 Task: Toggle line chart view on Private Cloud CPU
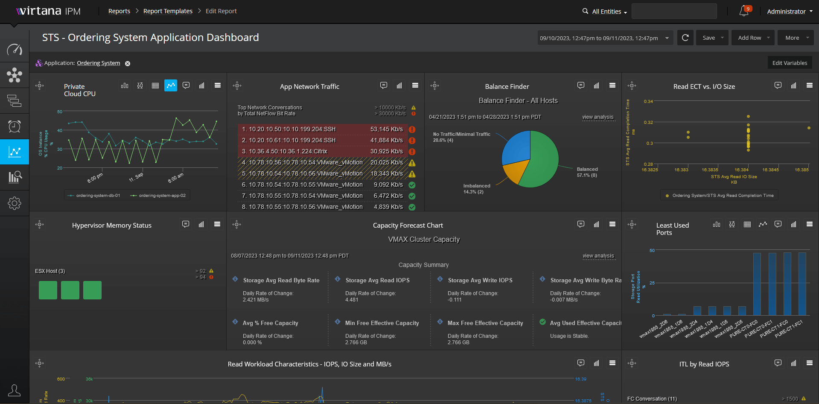(171, 85)
